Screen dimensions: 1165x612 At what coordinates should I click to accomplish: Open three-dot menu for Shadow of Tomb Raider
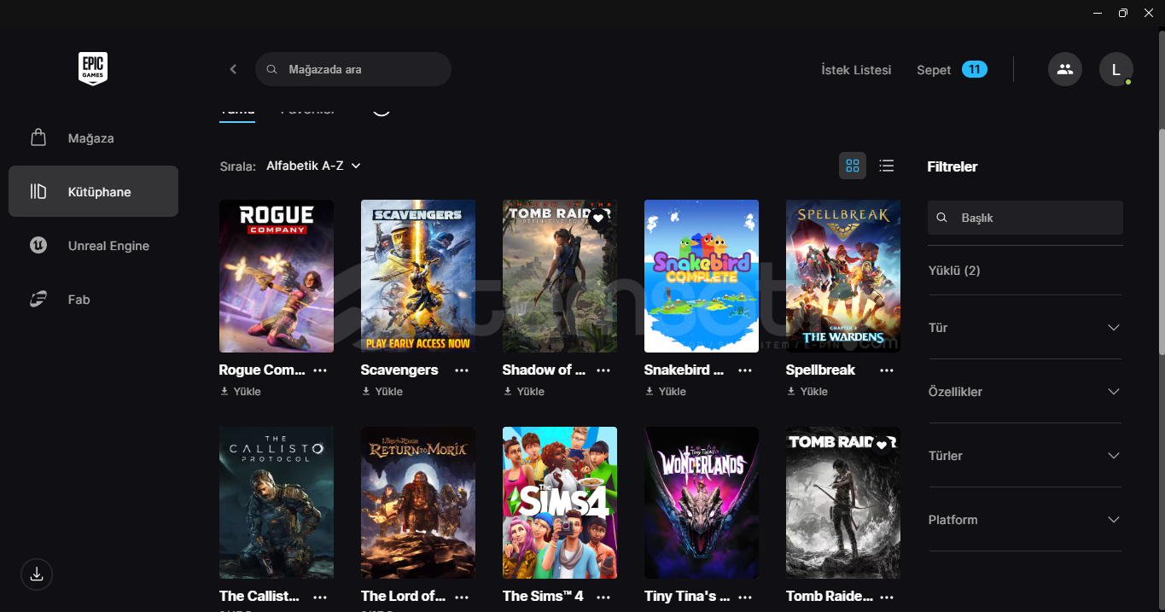[603, 370]
